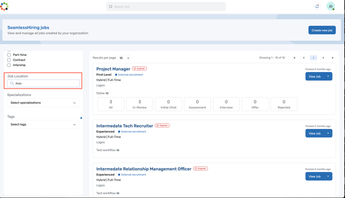This screenshot has width=345, height=198.
Task: Open the notifications bell
Action: pos(317,6)
